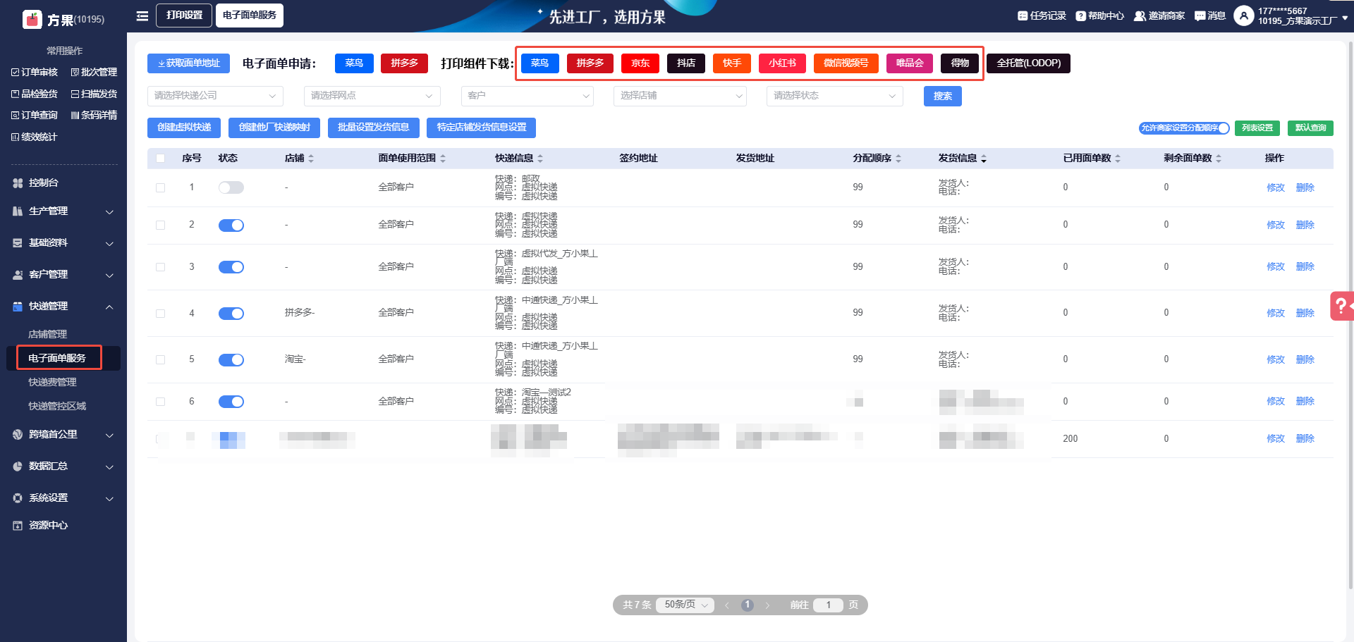Check the row 1 checkbox
Image resolution: width=1354 pixels, height=642 pixels.
160,187
